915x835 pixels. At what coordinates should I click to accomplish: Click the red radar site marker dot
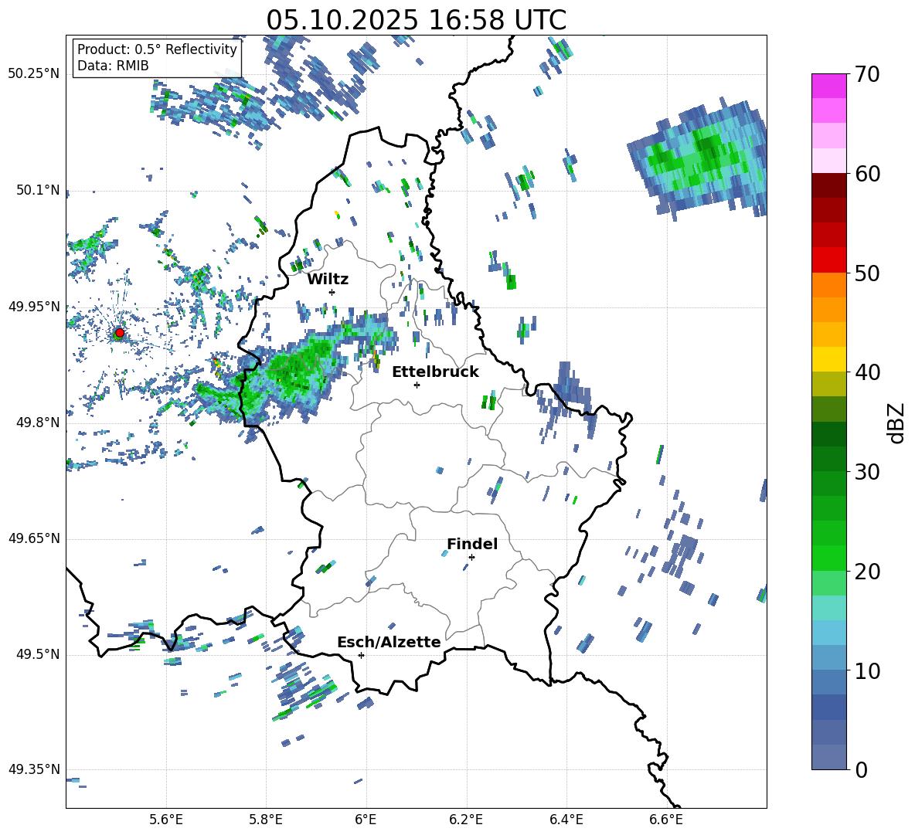119,333
